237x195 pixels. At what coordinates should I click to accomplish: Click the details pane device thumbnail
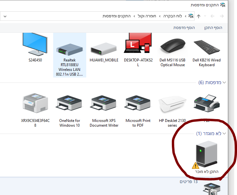click(x=212, y=189)
